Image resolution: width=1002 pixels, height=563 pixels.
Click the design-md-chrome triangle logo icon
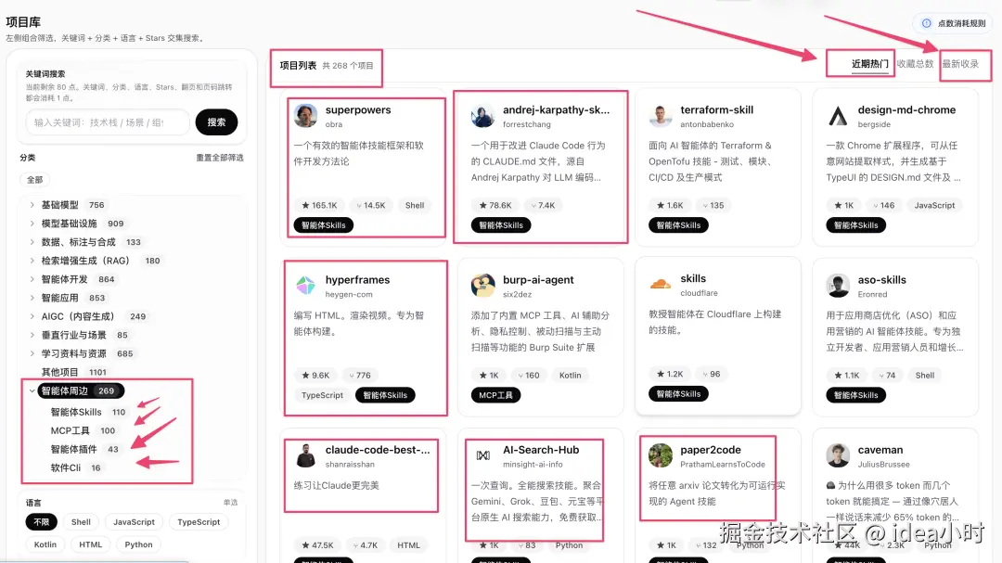pos(837,114)
